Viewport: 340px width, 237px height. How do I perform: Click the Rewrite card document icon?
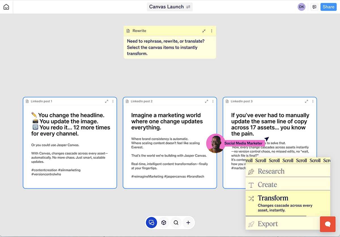pos(128,31)
